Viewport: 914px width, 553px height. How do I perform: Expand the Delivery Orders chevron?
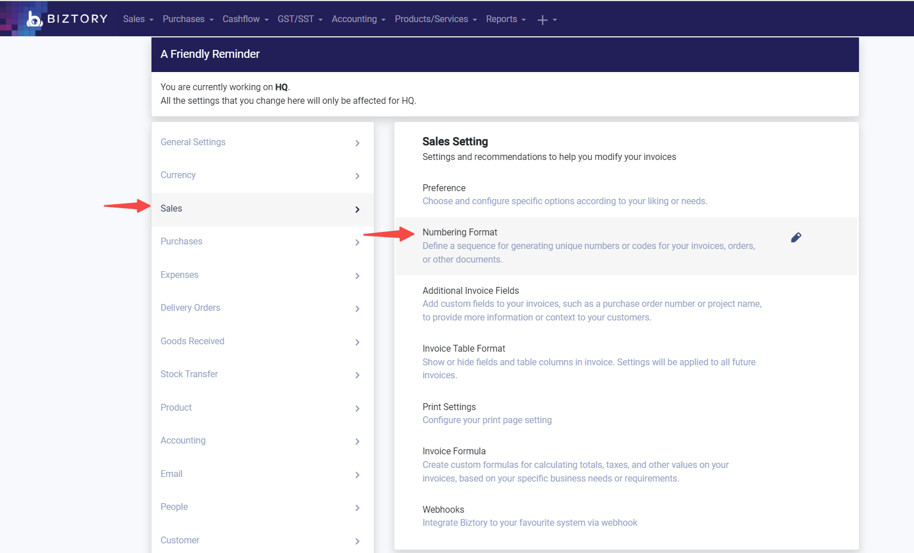[357, 309]
